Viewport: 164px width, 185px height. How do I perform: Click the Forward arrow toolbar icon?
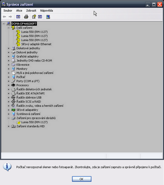[10, 17]
